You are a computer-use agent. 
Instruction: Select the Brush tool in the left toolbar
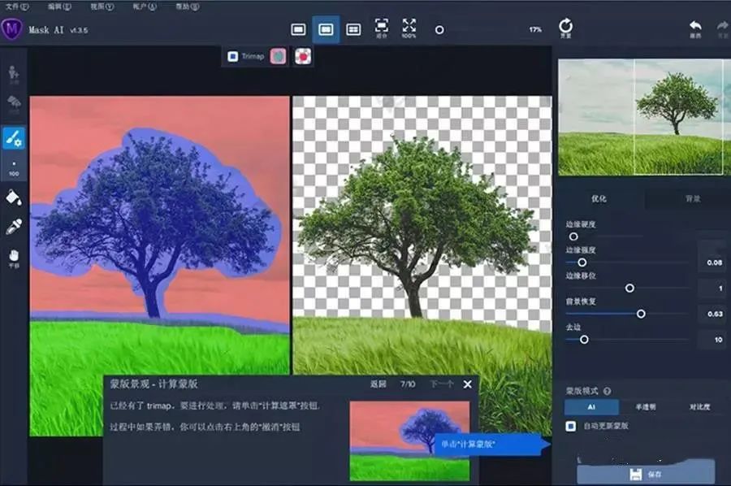tap(12, 138)
